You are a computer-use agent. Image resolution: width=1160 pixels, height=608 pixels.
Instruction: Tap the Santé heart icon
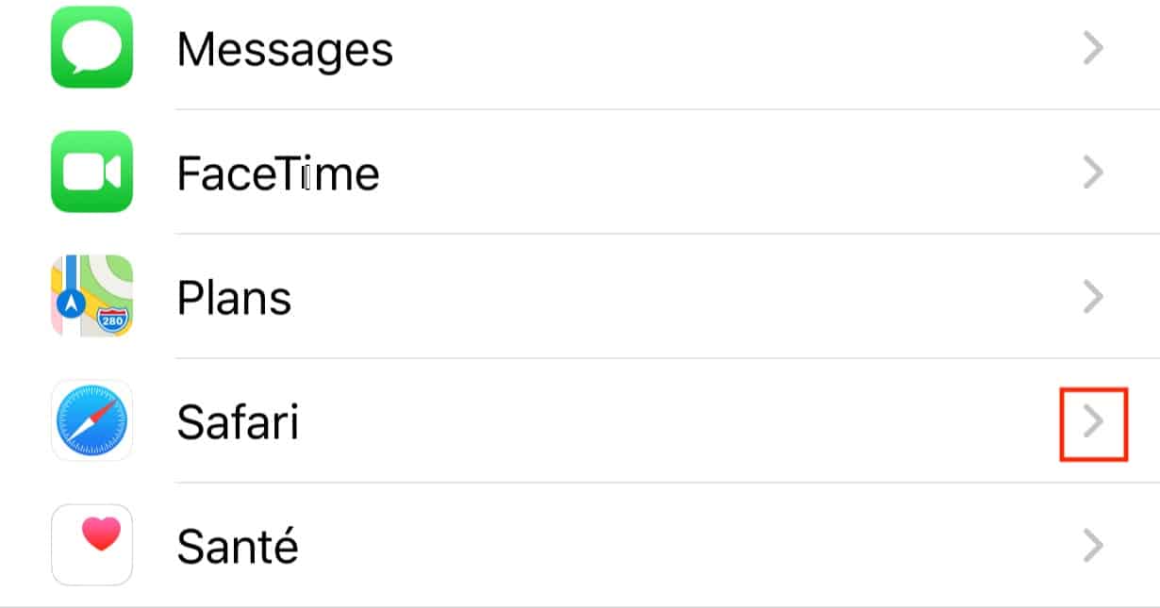(91, 544)
